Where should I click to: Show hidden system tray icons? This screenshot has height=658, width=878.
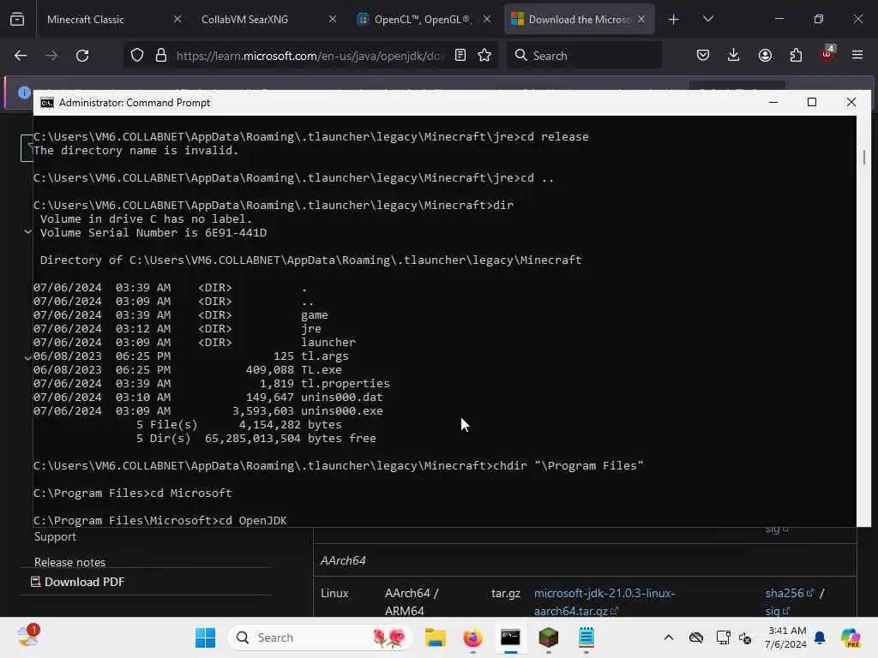pos(669,637)
